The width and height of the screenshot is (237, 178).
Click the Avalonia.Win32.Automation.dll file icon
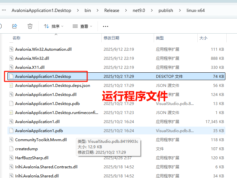tap(11, 49)
